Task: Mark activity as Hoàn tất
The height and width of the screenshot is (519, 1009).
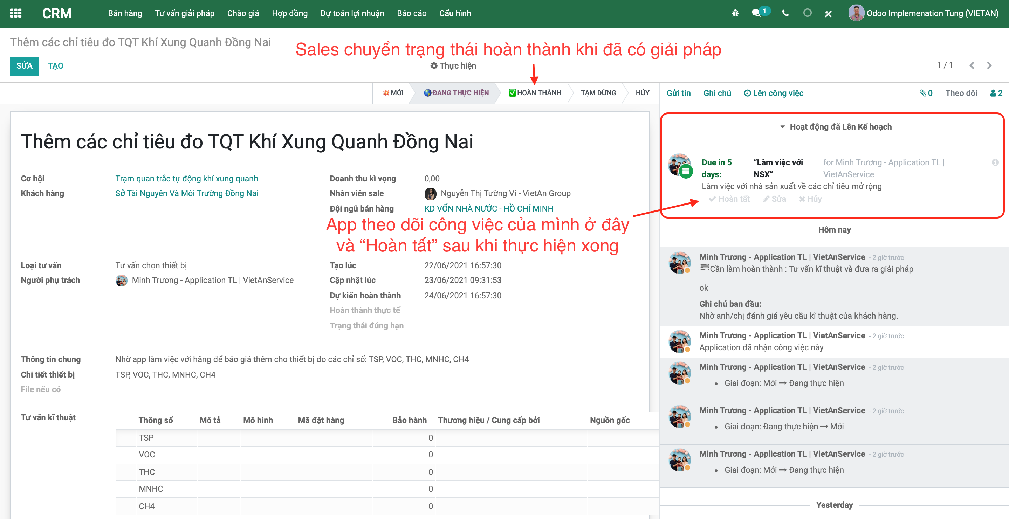Action: [729, 199]
